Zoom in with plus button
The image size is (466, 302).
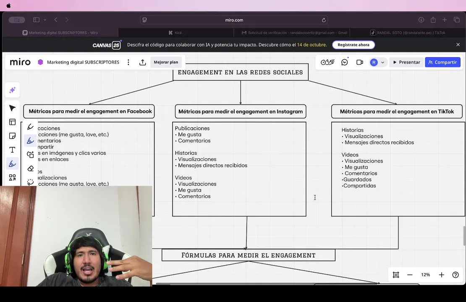click(442, 275)
